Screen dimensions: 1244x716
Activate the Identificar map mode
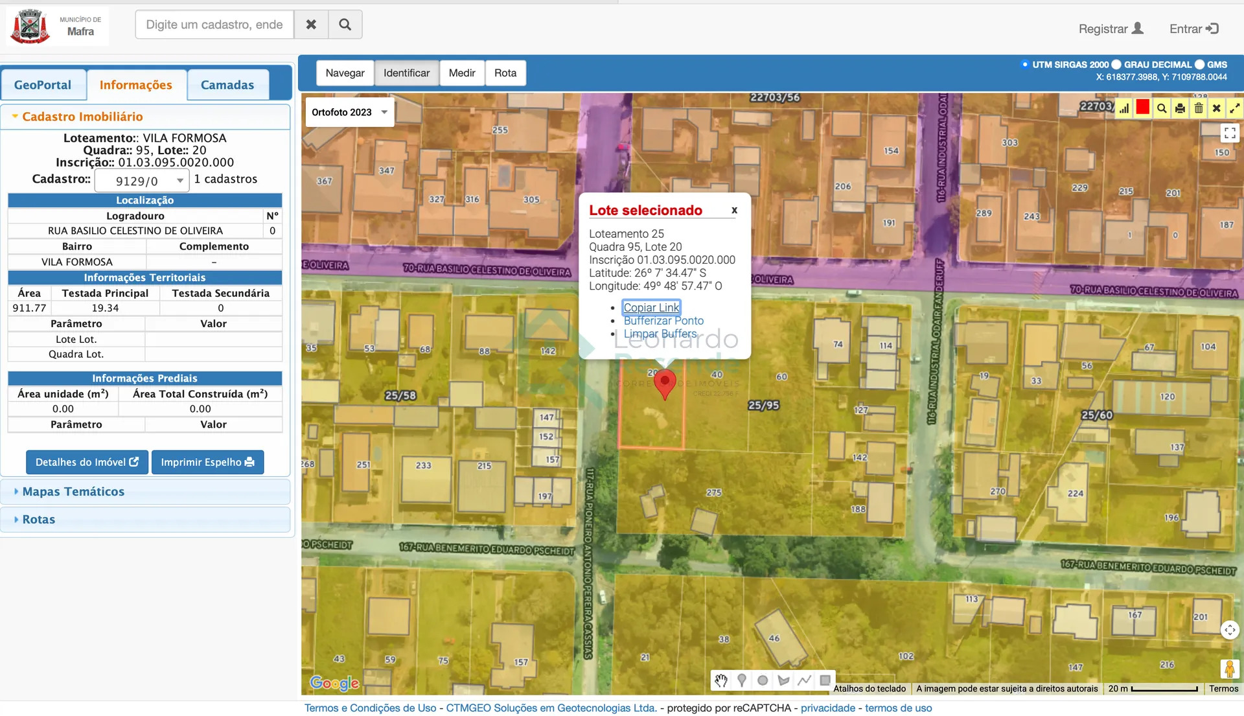pyautogui.click(x=406, y=73)
